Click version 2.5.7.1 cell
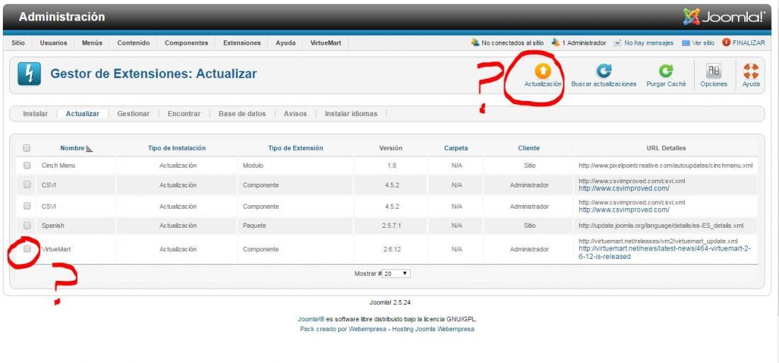779x363 pixels. [x=392, y=226]
